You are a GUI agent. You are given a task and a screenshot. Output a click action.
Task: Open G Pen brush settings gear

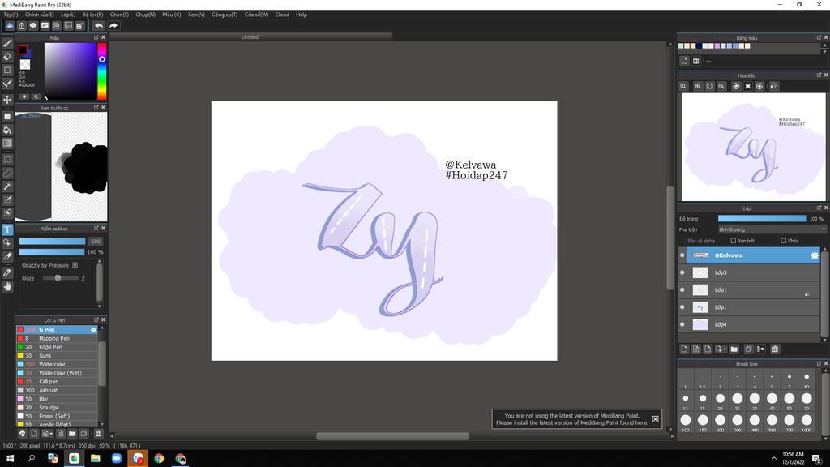(x=94, y=330)
